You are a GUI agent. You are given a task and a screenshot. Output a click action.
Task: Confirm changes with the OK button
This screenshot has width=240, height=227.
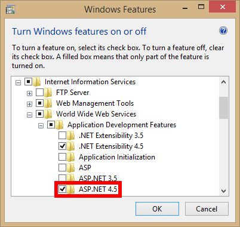pos(157,209)
